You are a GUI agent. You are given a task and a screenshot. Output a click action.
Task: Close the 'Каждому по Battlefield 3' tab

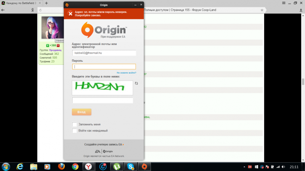point(40,3)
